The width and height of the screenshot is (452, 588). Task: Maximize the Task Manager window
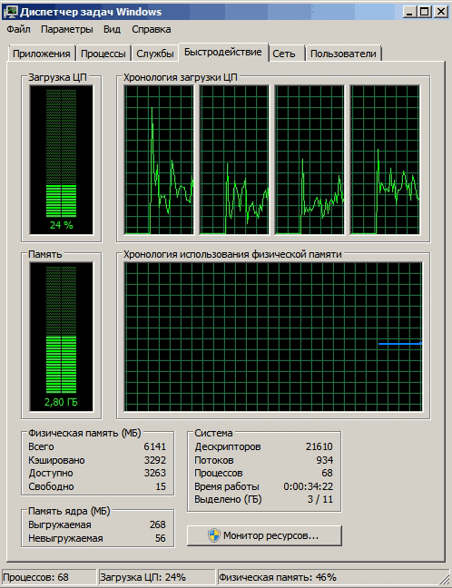[425, 12]
